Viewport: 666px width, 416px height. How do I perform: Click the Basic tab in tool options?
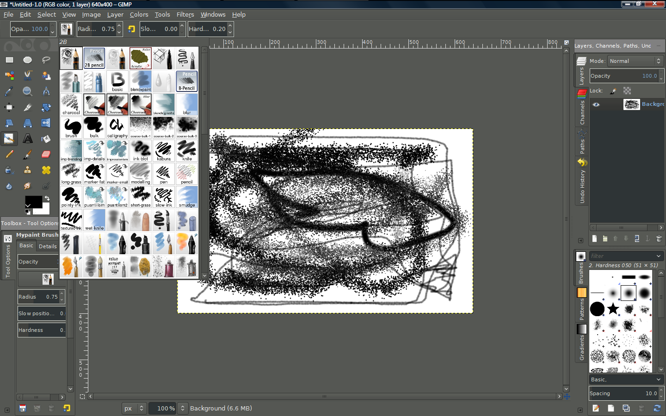pos(26,246)
